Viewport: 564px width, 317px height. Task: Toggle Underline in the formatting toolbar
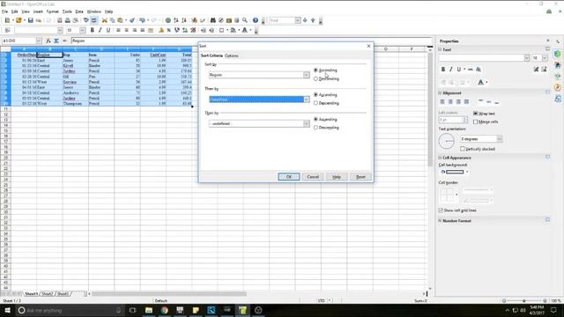pyautogui.click(x=108, y=30)
